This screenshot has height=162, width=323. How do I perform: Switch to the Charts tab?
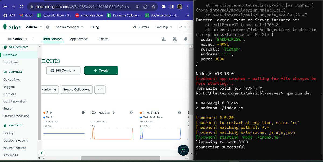pyautogui.click(x=103, y=39)
